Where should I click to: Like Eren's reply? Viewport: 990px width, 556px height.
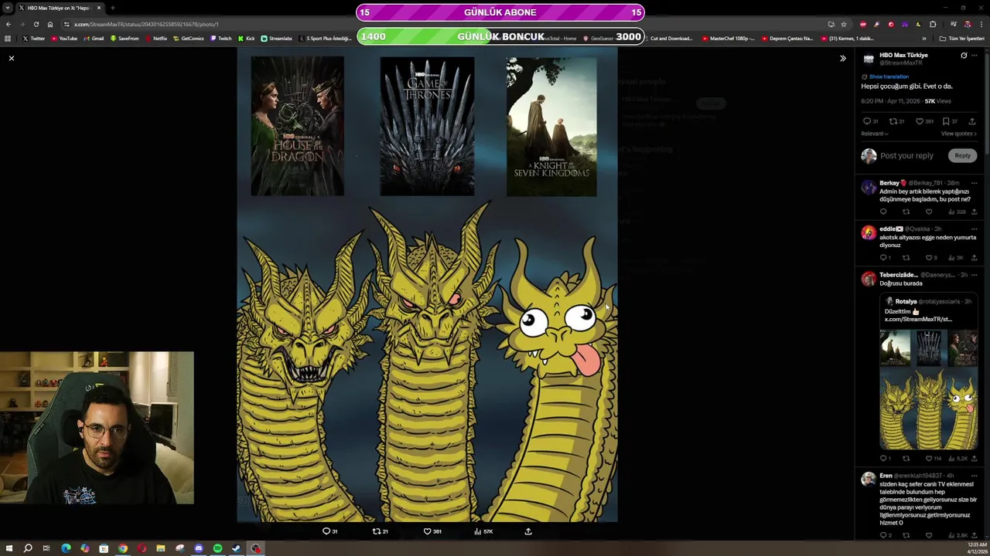click(929, 535)
